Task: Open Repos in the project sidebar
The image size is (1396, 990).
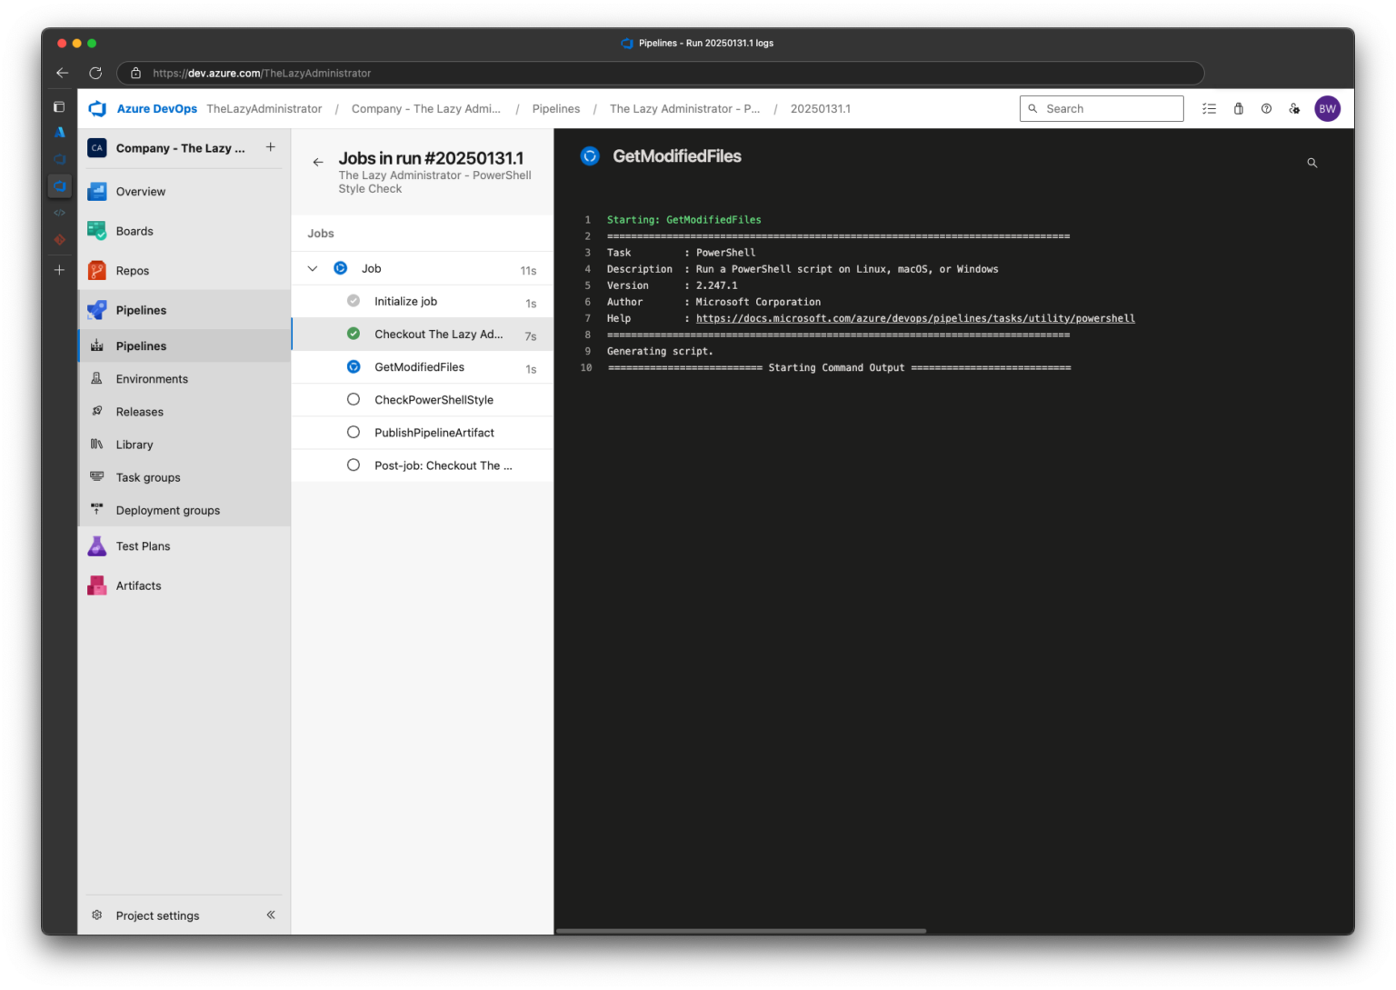Action: coord(184,271)
